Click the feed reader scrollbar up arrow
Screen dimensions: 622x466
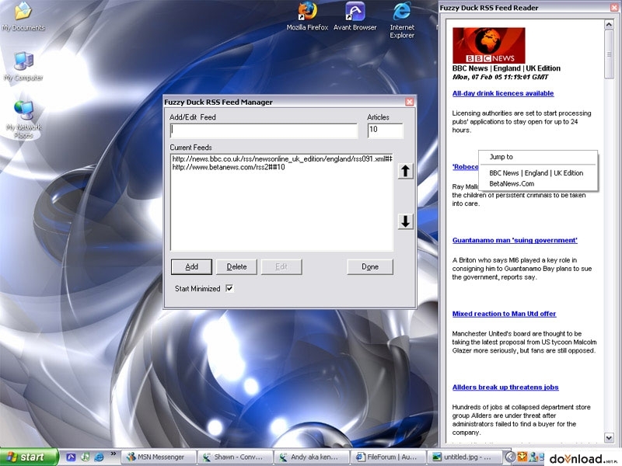(x=609, y=25)
